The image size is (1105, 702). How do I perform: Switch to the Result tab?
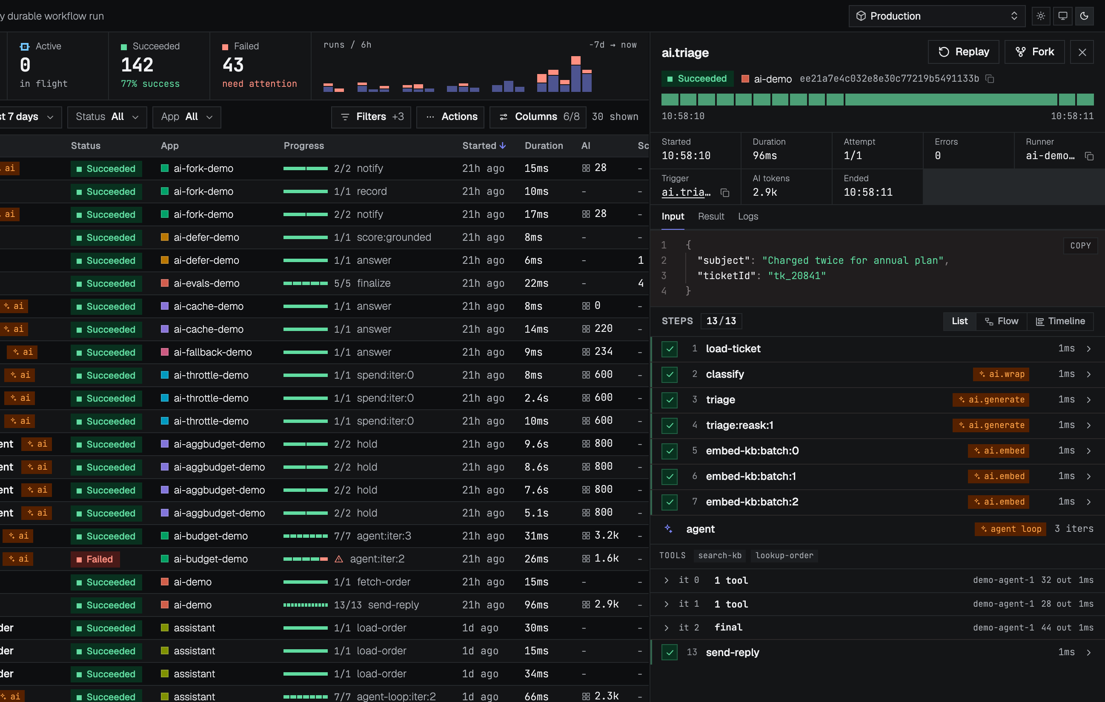point(711,217)
